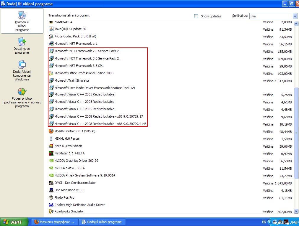Select Microsoft .NET Framework 3.0 Service Pack 2
Viewport: 299px width, 226px height.
87,58
